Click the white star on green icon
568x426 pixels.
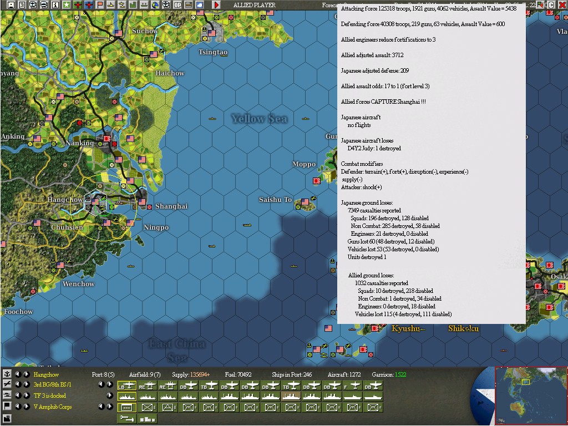(67, 5)
